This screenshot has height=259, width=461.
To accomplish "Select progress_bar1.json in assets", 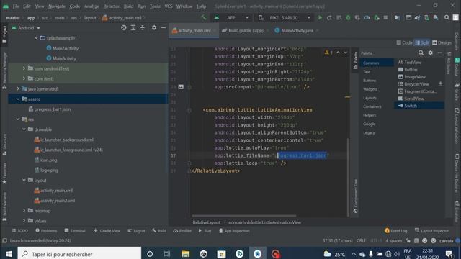I will click(x=50, y=109).
